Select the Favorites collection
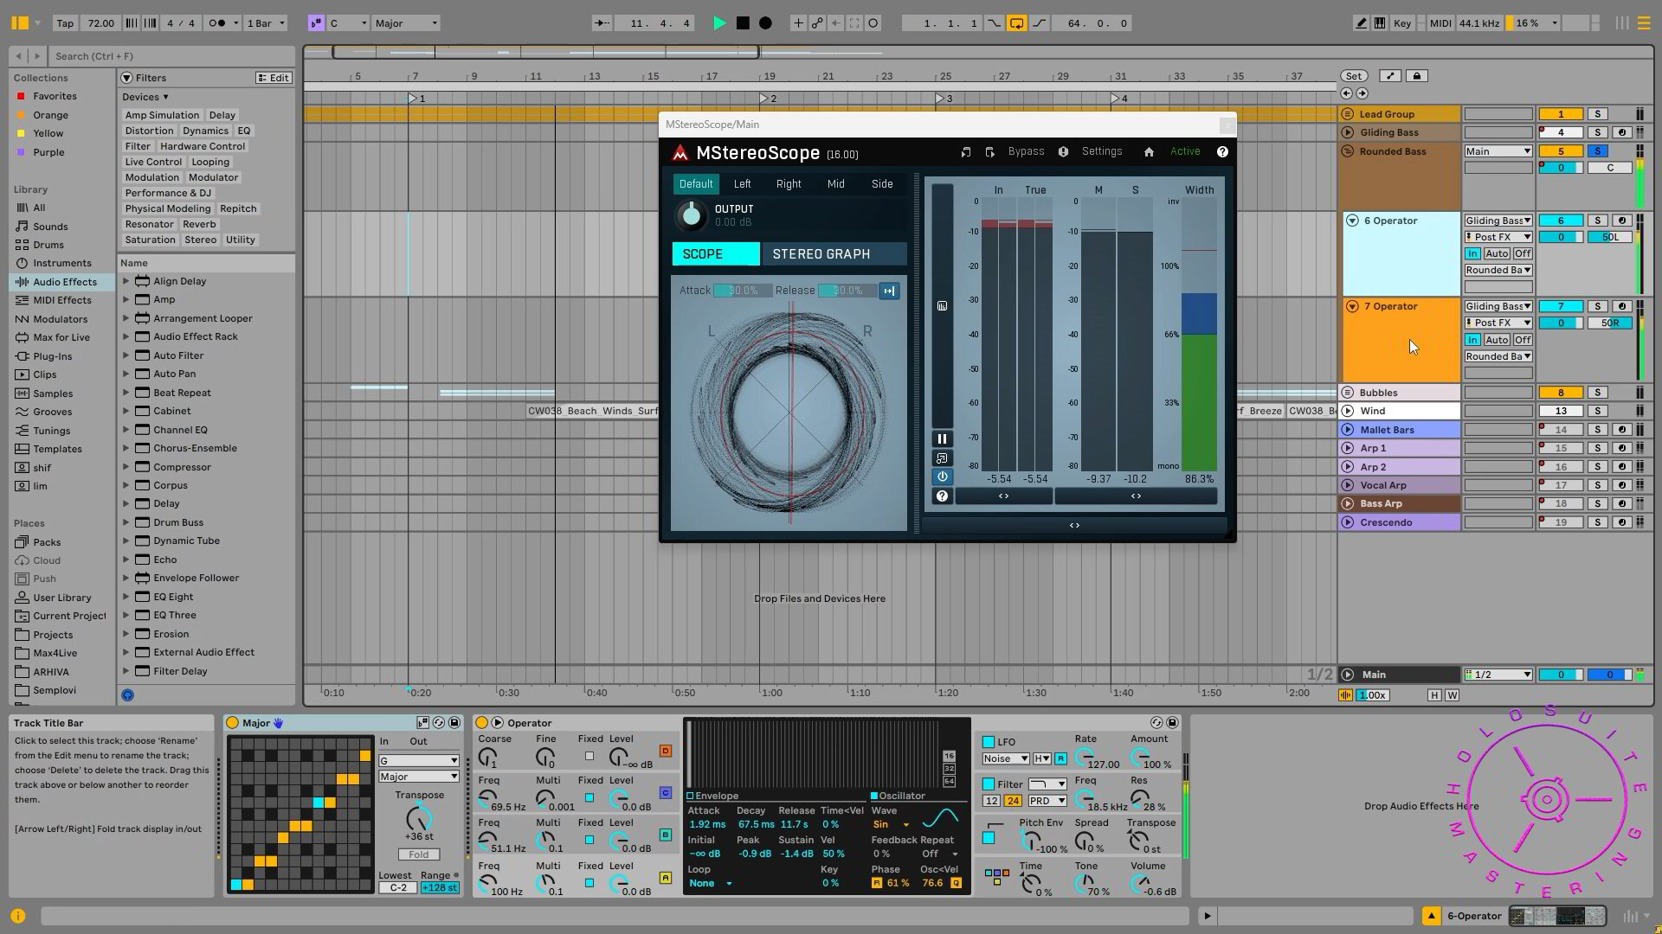The height and width of the screenshot is (934, 1662). (55, 96)
